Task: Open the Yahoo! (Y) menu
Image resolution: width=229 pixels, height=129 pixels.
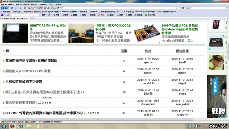Action: pos(43,5)
